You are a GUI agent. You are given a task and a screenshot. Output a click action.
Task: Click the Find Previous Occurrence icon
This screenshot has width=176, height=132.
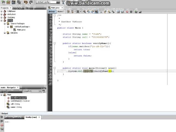coord(89,12)
